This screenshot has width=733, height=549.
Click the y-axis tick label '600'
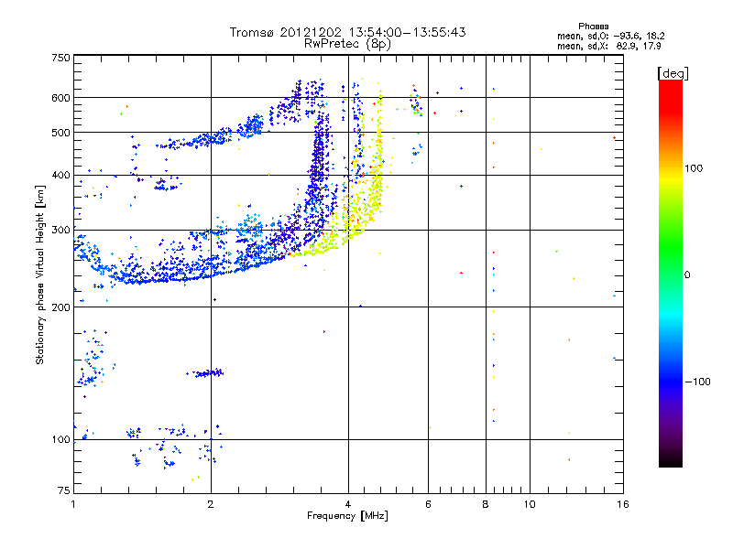pos(60,98)
